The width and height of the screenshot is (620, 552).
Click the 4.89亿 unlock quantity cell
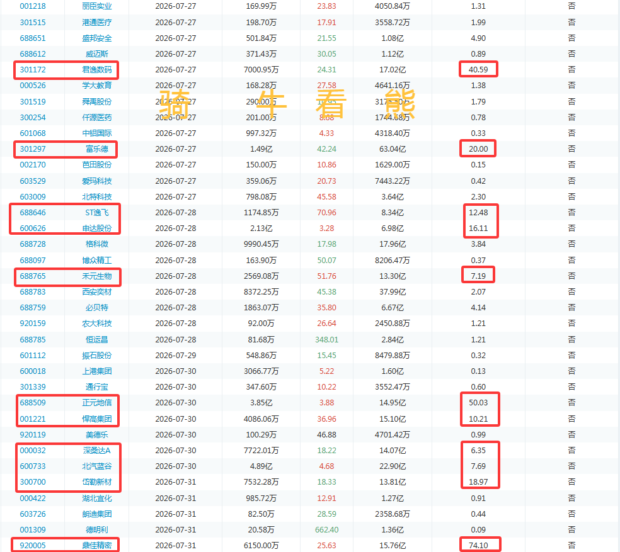(x=261, y=466)
